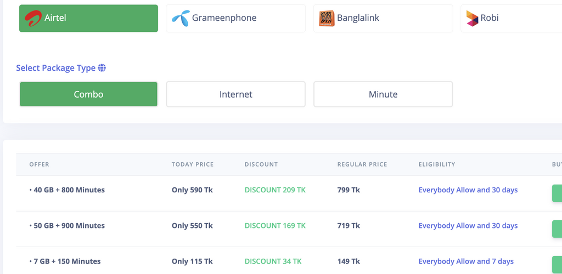Choose Grameenphone as the operator

tap(236, 18)
